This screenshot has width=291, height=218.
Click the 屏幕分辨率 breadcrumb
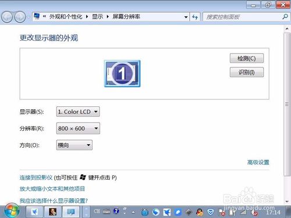coord(126,17)
